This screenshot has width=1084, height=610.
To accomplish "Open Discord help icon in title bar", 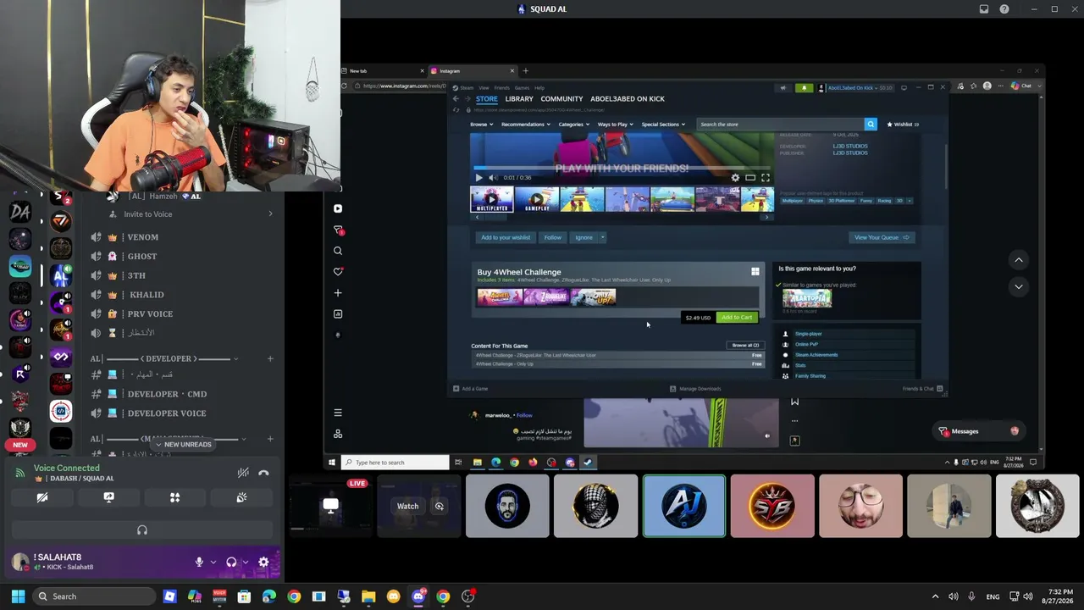I will pyautogui.click(x=1004, y=9).
